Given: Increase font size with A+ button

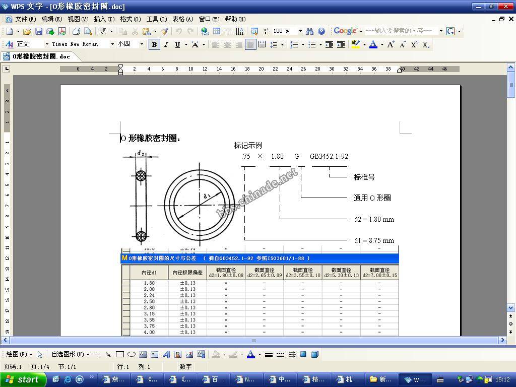Looking at the screenshot, I should pos(391,45).
